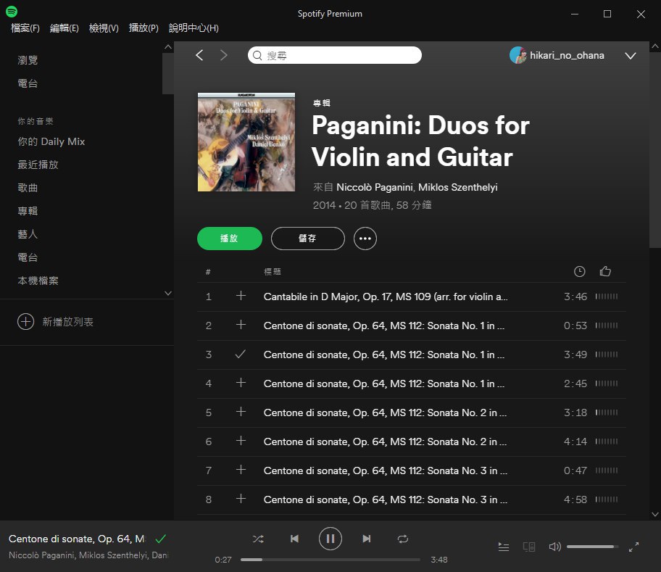661x572 pixels.
Task: Open the album's more options ellipsis
Action: coord(365,238)
